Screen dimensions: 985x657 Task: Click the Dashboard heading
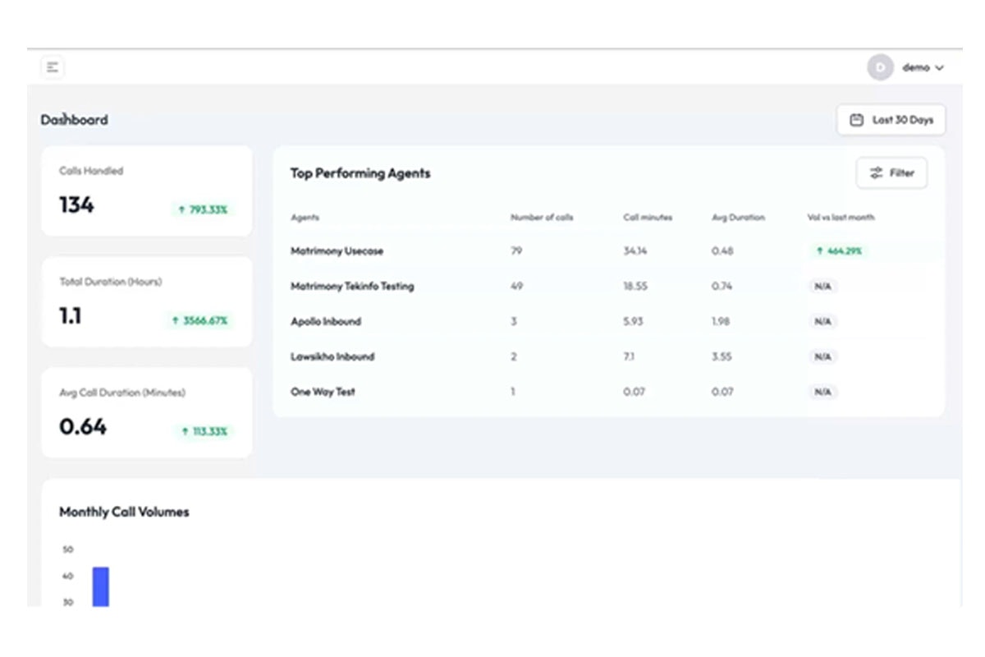pos(75,120)
